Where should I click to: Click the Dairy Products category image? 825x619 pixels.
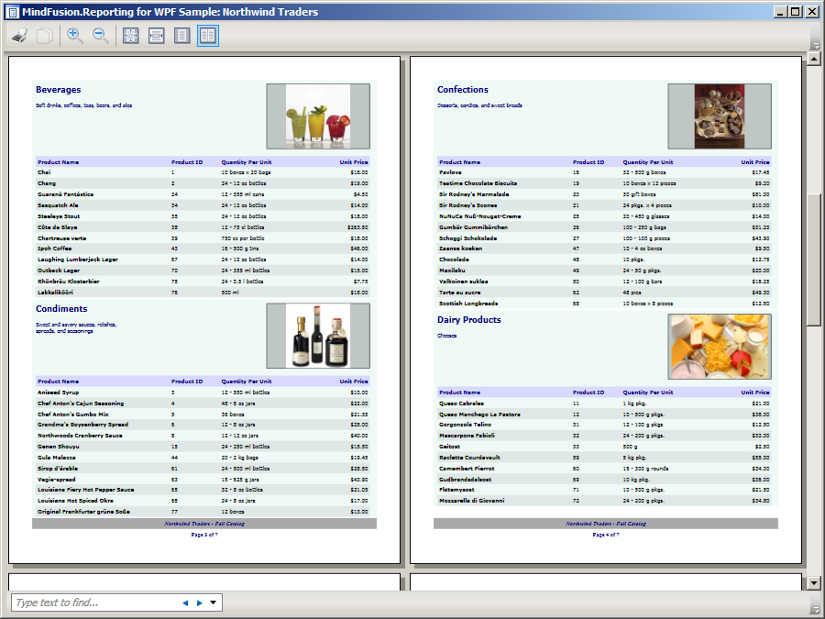[x=720, y=347]
